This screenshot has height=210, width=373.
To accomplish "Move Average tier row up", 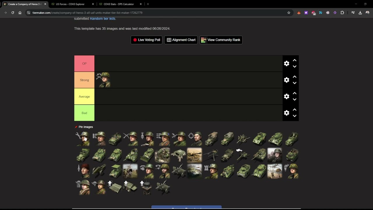I will pyautogui.click(x=295, y=93).
